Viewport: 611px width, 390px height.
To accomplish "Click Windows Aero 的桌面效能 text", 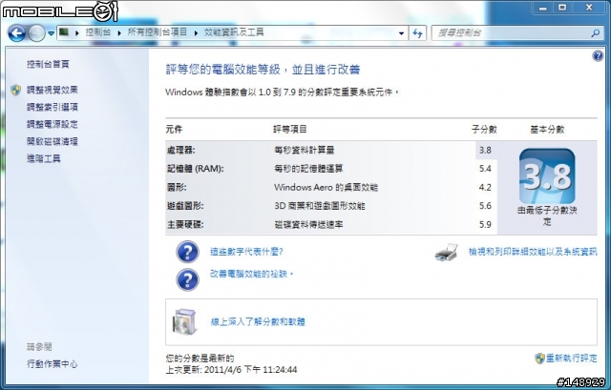I will (326, 187).
